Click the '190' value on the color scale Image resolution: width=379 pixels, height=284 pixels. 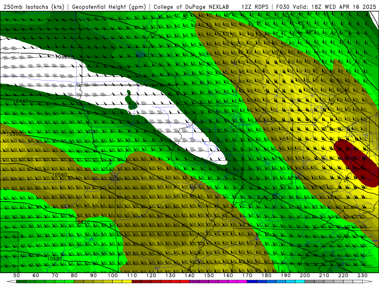pos(286,275)
